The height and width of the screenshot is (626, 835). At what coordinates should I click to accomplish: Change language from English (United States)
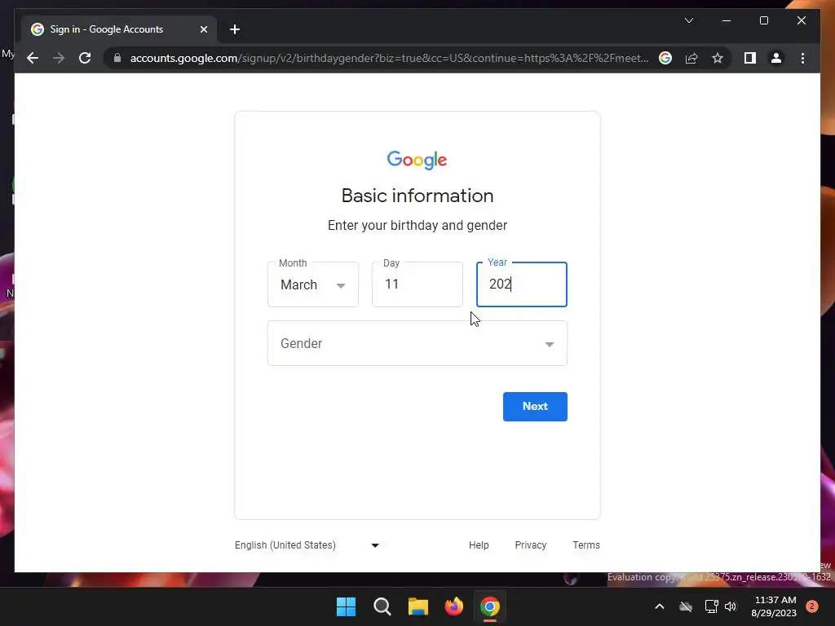(x=307, y=545)
